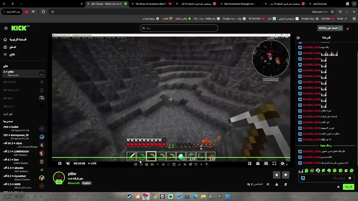This screenshot has height=201, width=358.
Task: Open recommended channel Amrayman_10
Action: tap(24, 137)
